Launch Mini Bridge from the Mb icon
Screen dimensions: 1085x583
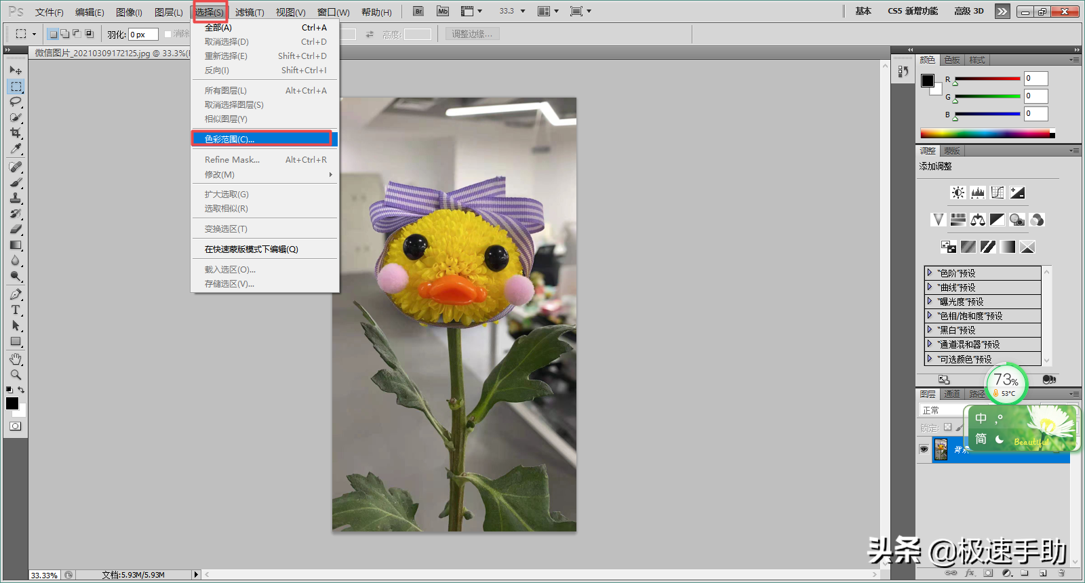click(x=443, y=11)
